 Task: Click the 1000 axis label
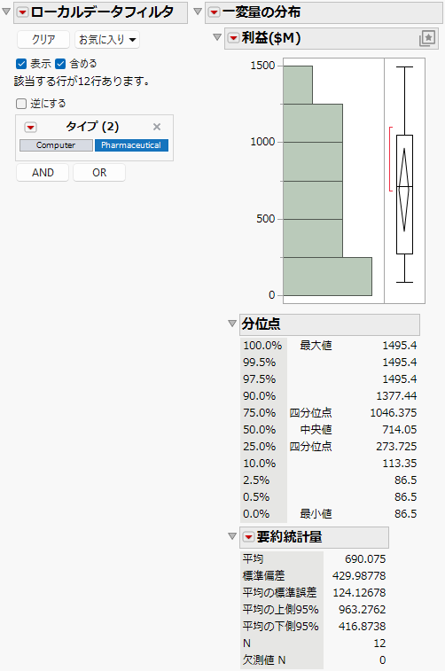[x=262, y=142]
